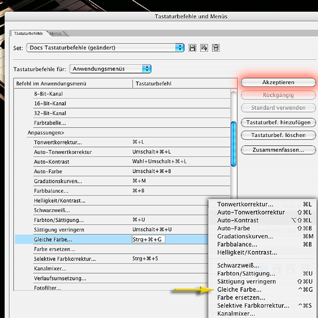Click the 'Tastaturbef. hinzufügen' button

(x=278, y=123)
